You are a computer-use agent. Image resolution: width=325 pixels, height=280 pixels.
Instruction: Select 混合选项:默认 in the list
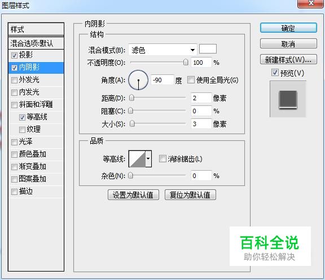36,43
